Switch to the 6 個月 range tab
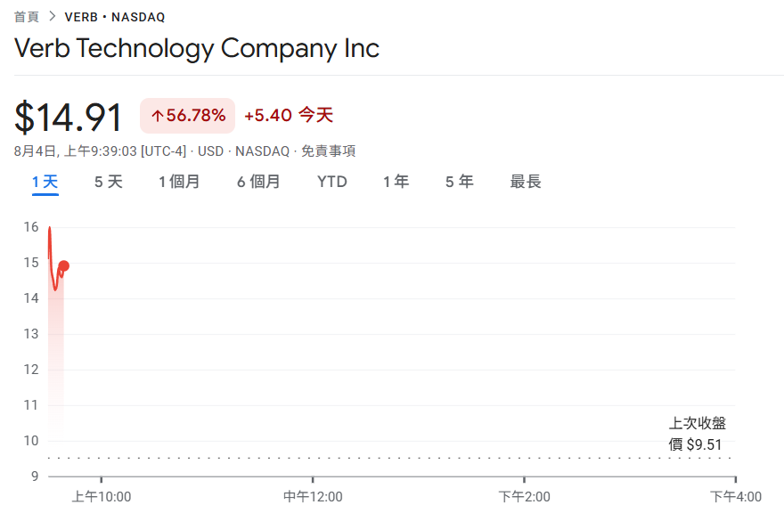The width and height of the screenshot is (784, 513). click(x=258, y=182)
